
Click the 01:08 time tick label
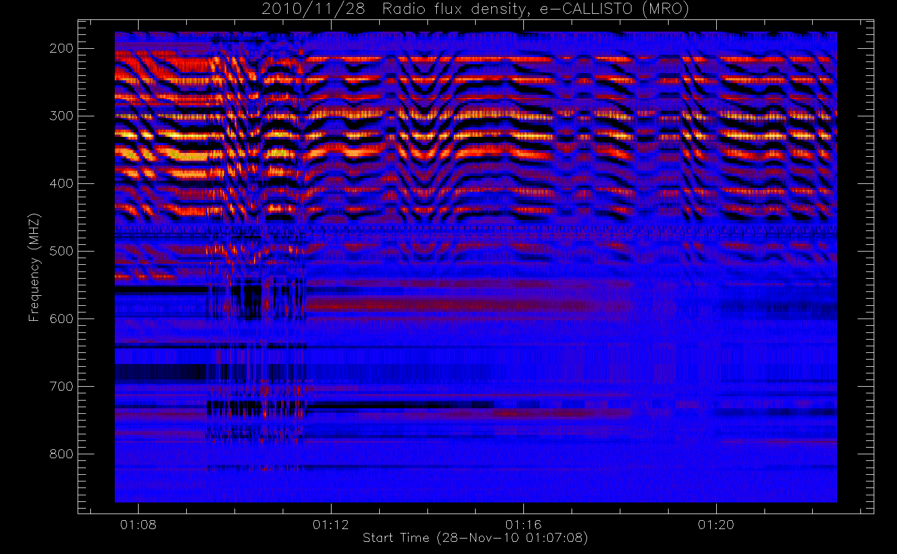click(138, 525)
